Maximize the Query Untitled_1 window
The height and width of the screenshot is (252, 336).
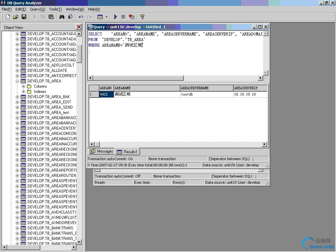pyautogui.click(x=260, y=27)
